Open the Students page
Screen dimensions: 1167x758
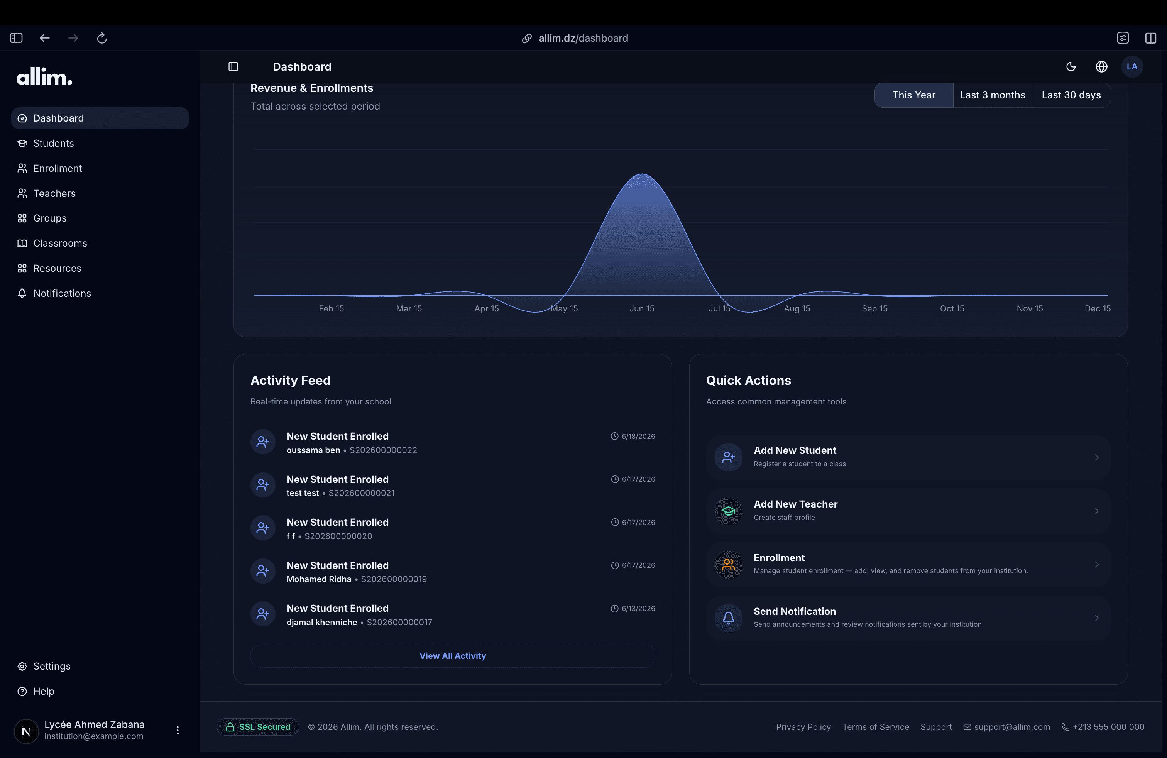[x=100, y=143]
